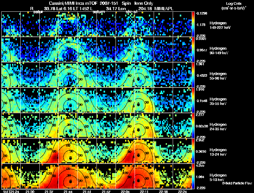
Task: Click the color scale value 1.916
Action: tap(200, 89)
